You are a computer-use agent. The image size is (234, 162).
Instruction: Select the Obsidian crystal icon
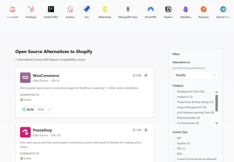[186, 9]
